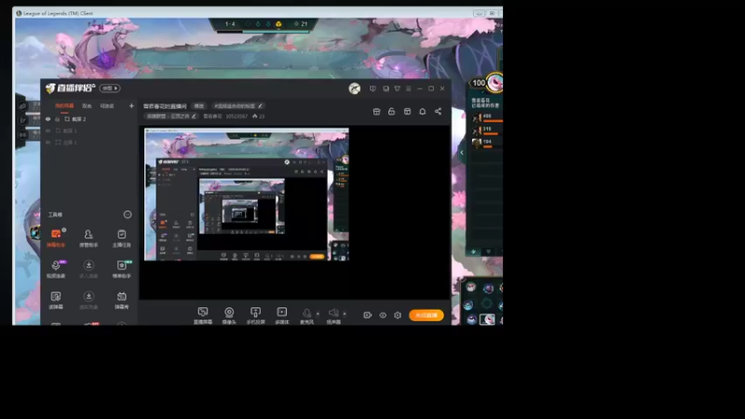Click the 修改 button beside room title
Screen dimensions: 745x419
(198, 106)
